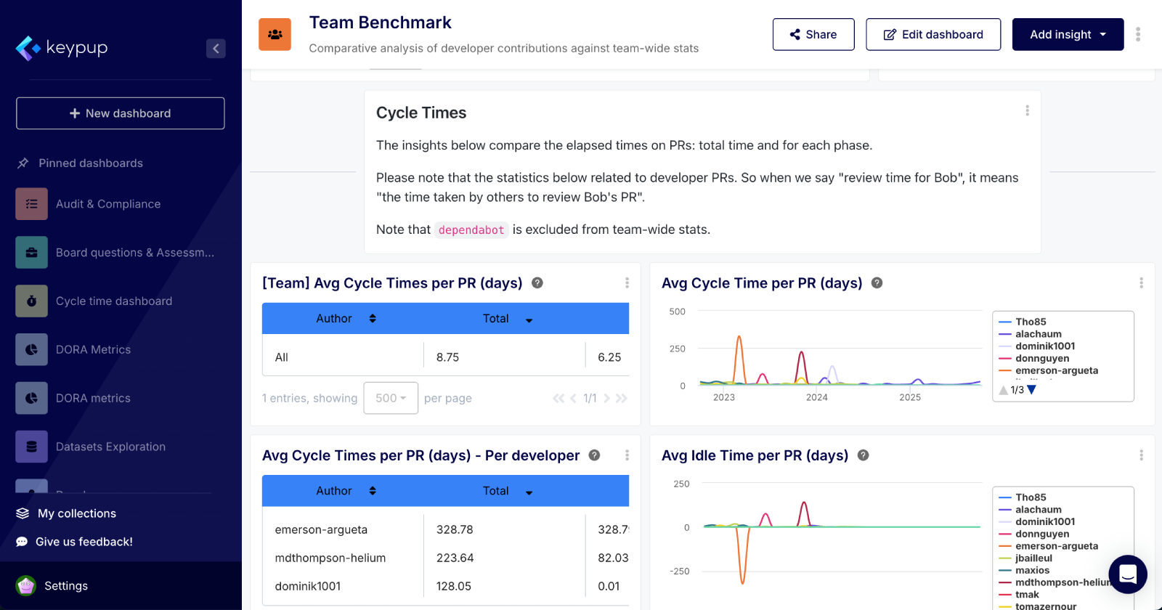Open the support chat bubble
1162x610 pixels.
(x=1127, y=575)
